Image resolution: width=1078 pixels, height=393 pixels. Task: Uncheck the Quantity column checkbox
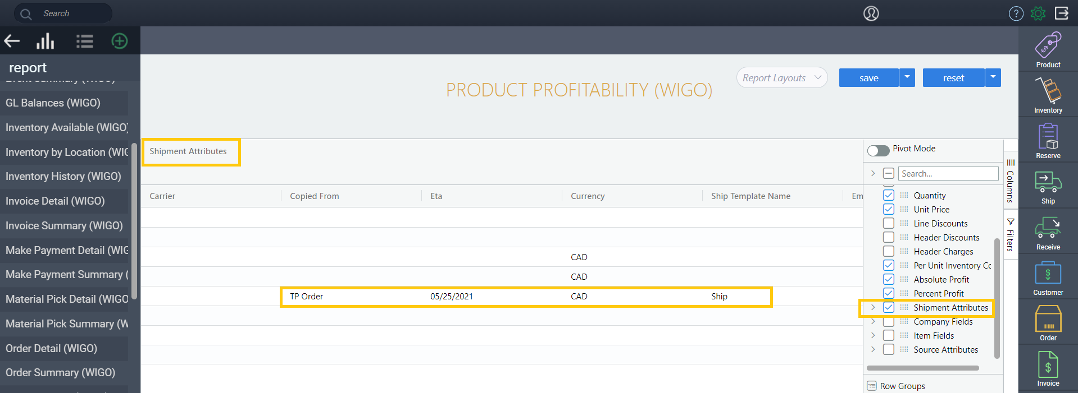(889, 195)
